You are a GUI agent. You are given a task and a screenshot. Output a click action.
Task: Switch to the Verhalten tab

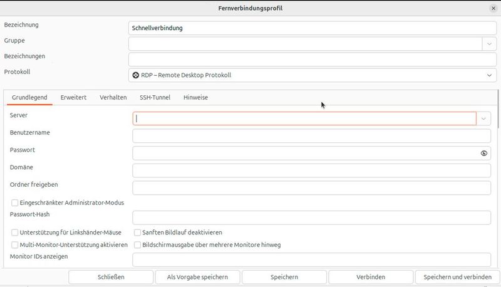113,98
